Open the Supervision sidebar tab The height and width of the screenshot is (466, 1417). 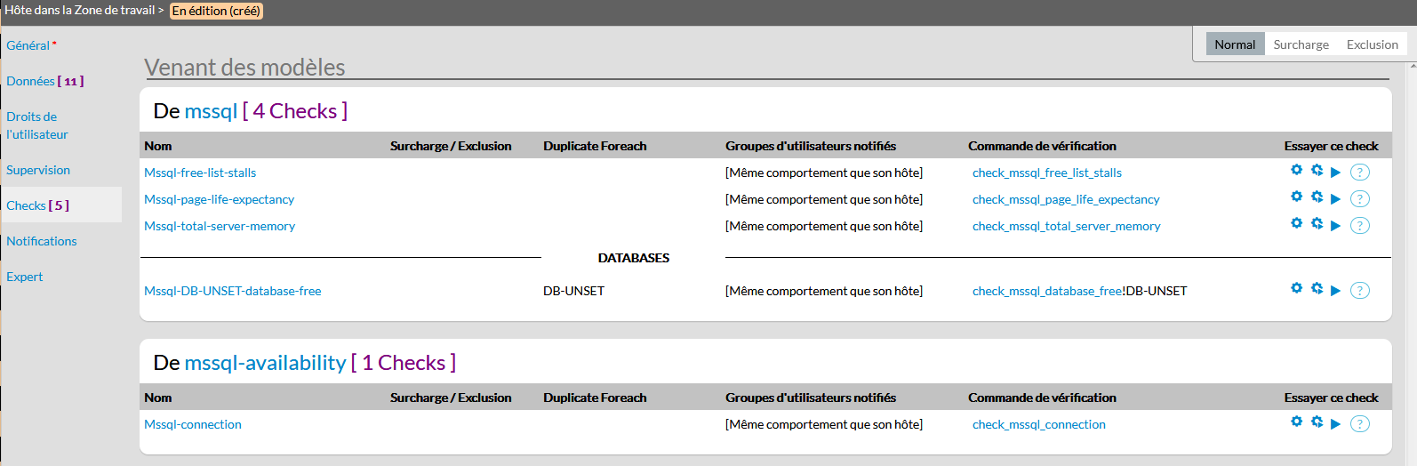(38, 170)
